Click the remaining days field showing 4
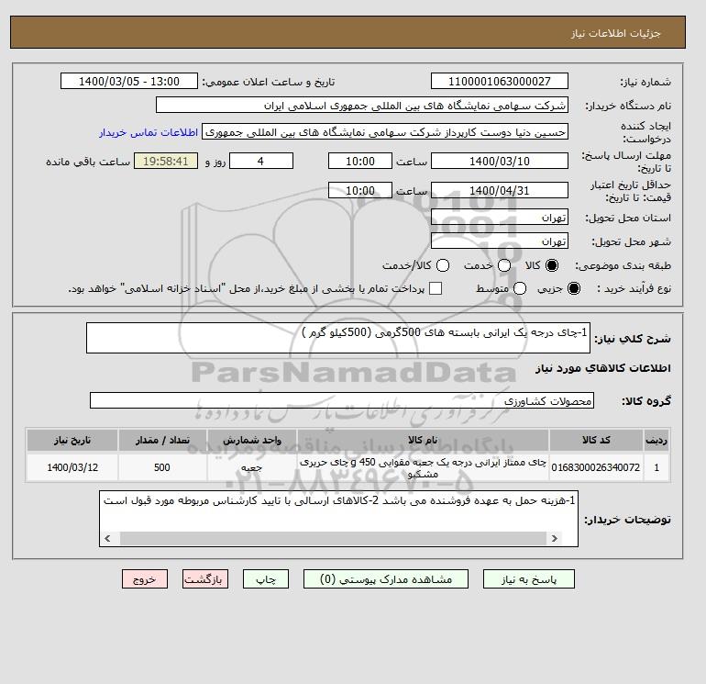706x684 pixels. 261,161
